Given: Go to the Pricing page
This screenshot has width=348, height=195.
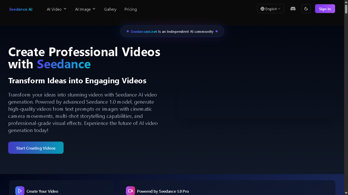Looking at the screenshot, I should 130,9.
